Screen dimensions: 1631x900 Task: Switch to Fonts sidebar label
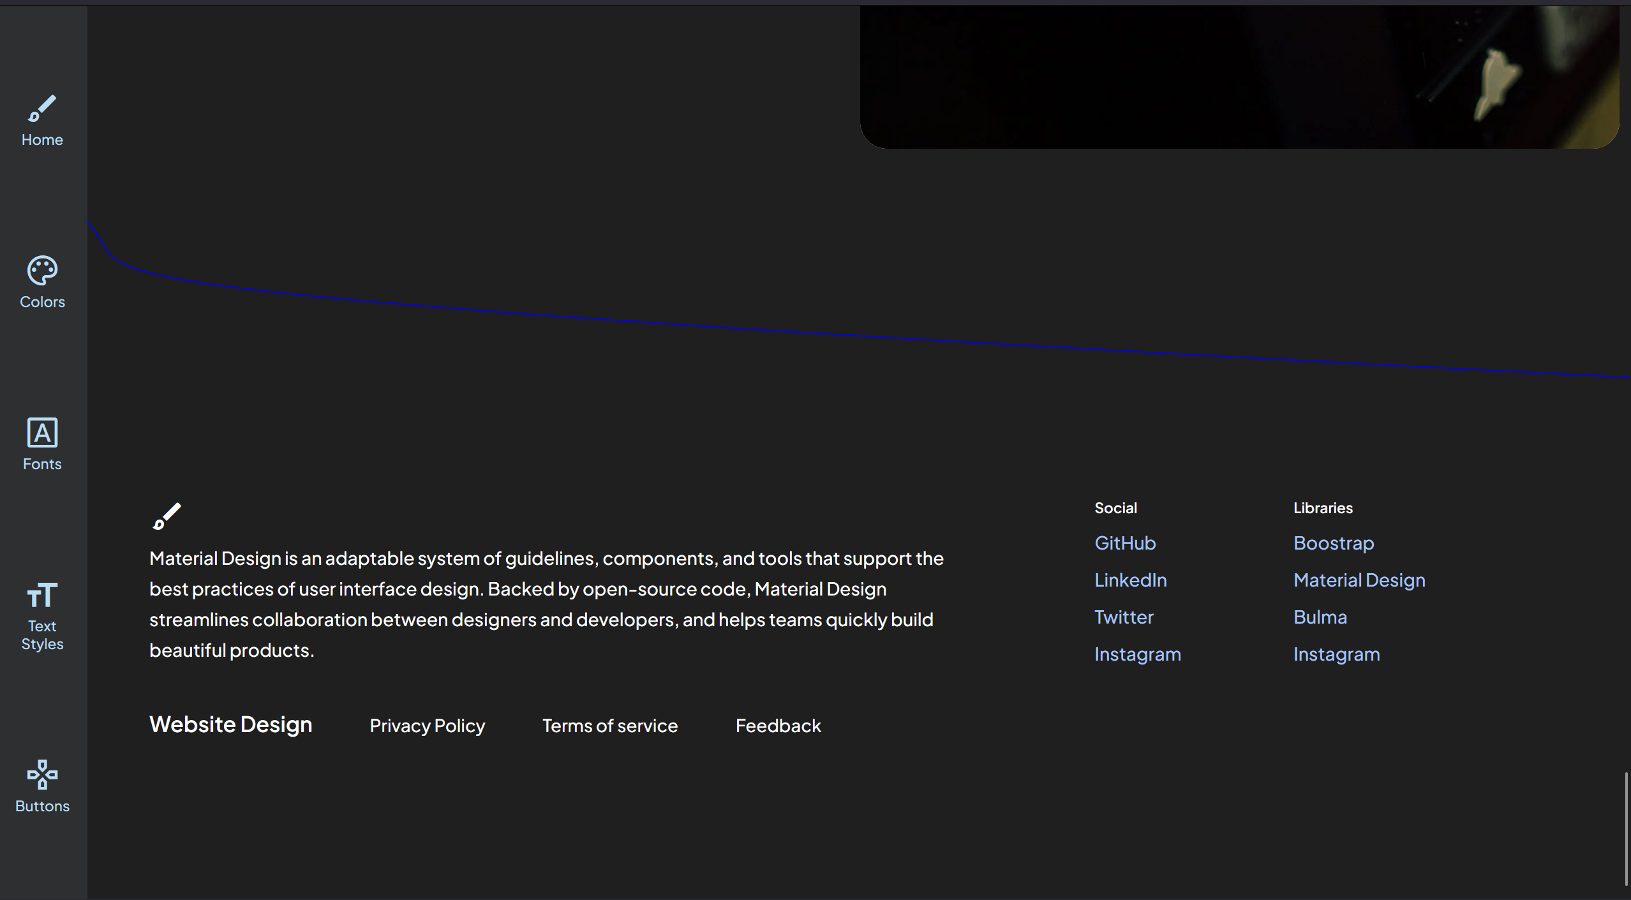(x=42, y=464)
